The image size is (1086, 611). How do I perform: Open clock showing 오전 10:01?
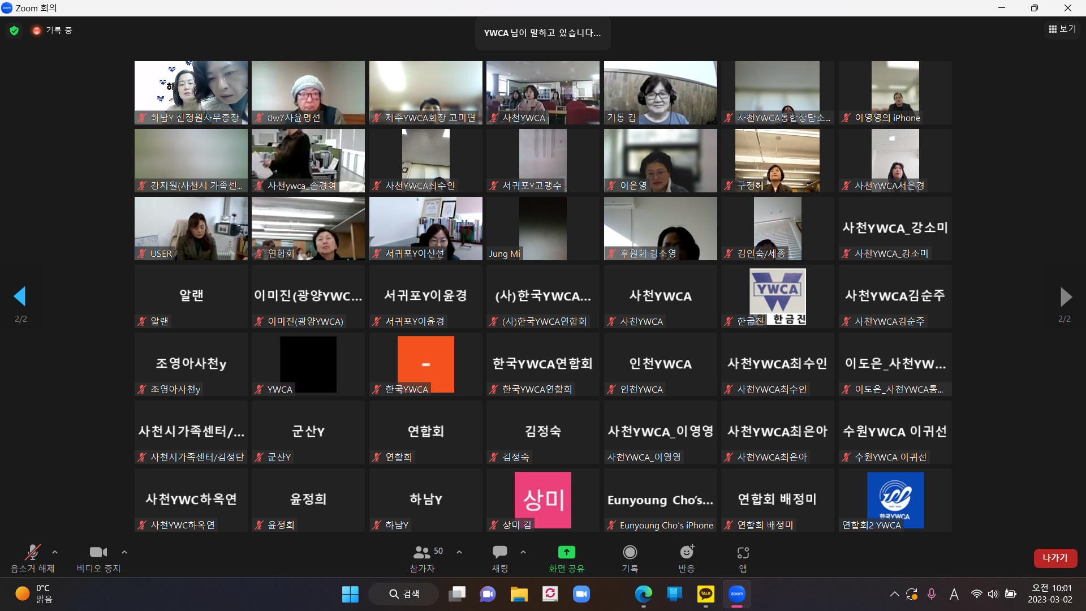(1051, 594)
